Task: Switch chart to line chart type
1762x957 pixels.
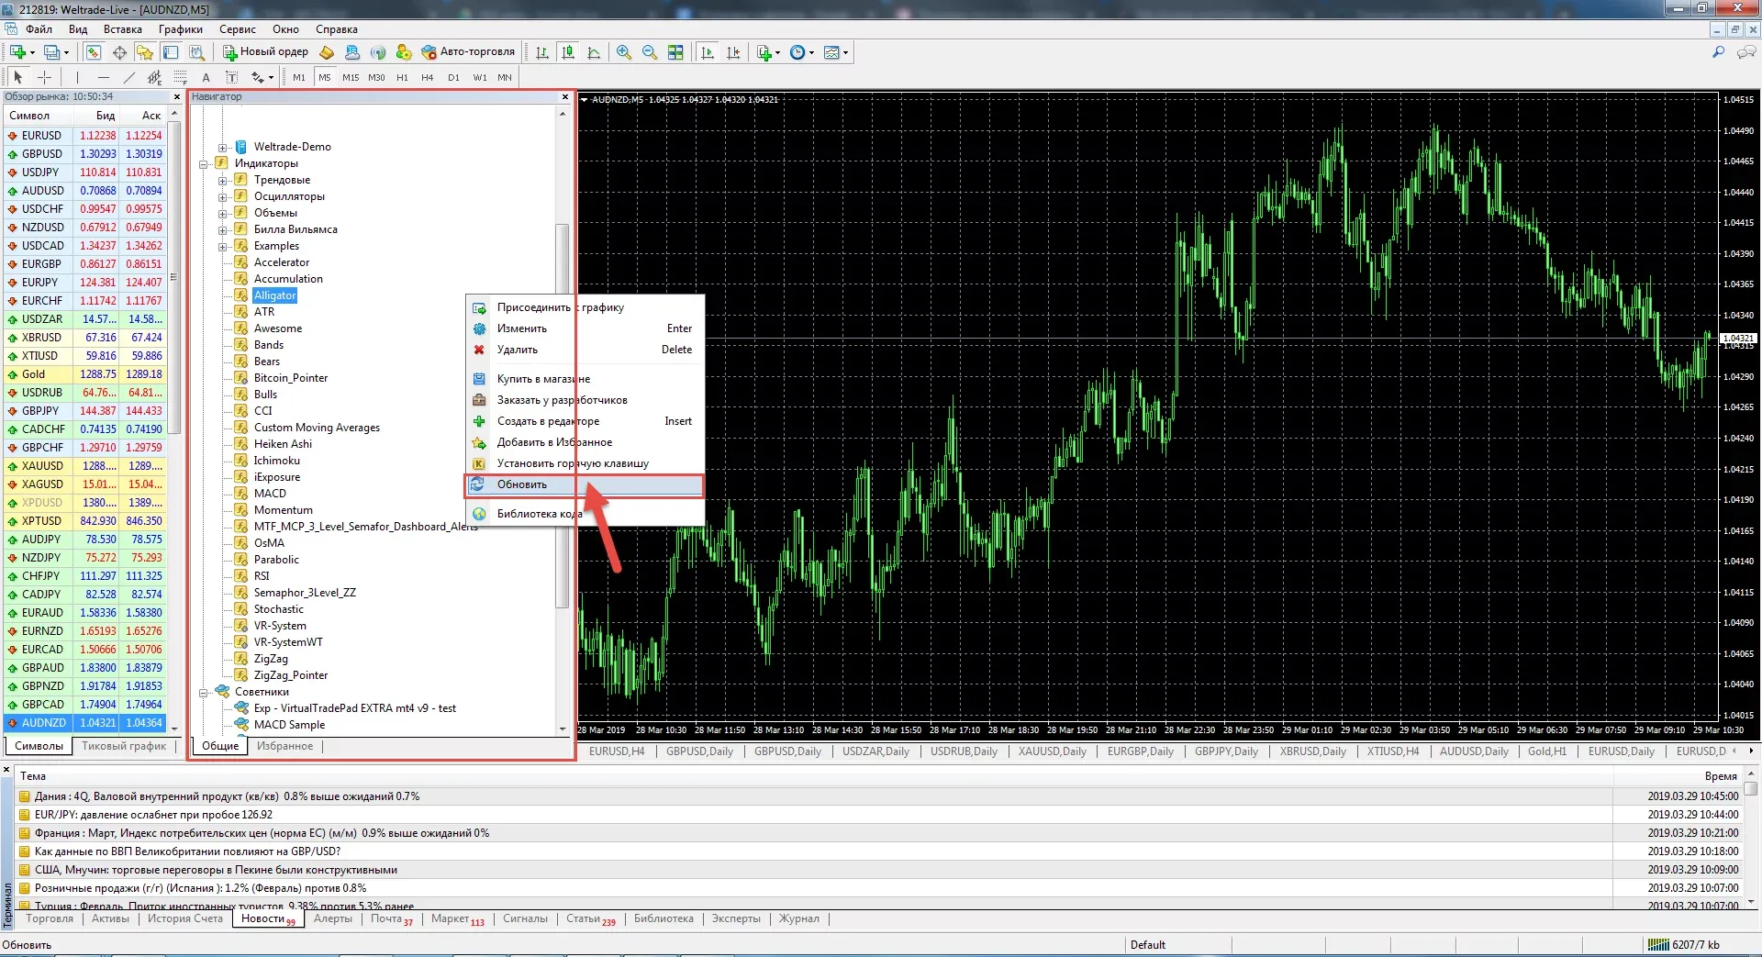Action: point(594,52)
